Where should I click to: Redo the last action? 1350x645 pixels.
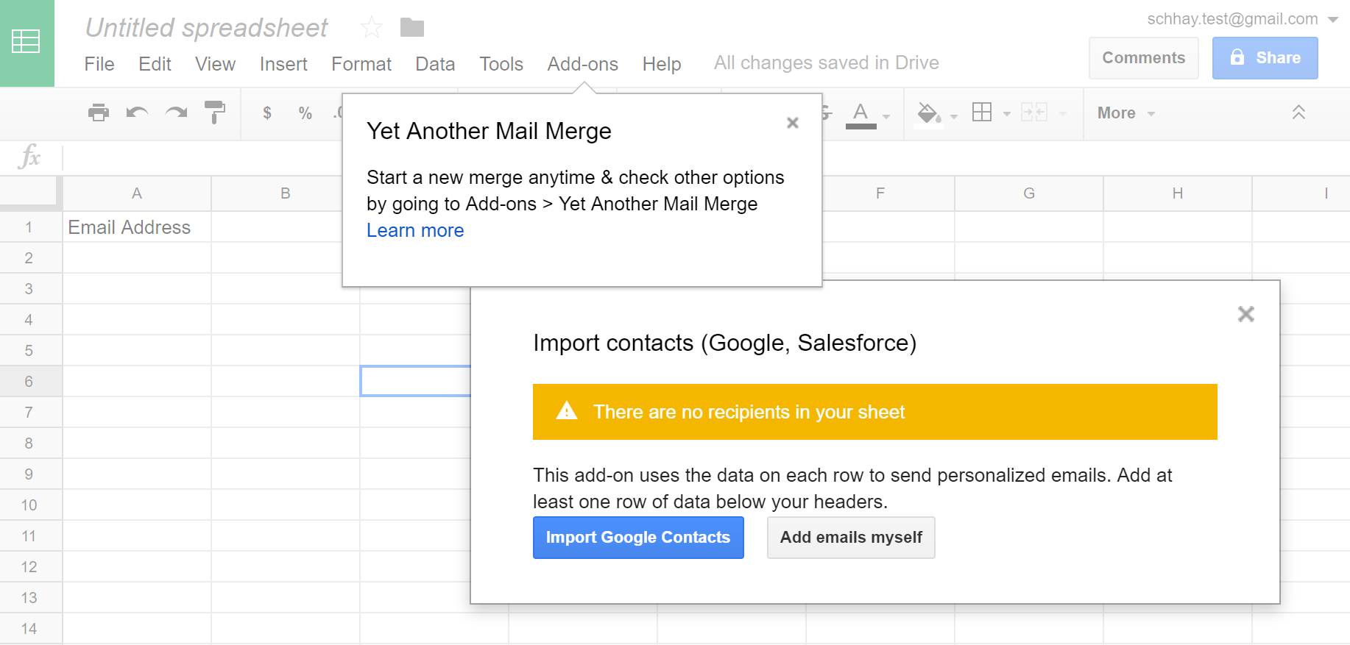(x=176, y=113)
